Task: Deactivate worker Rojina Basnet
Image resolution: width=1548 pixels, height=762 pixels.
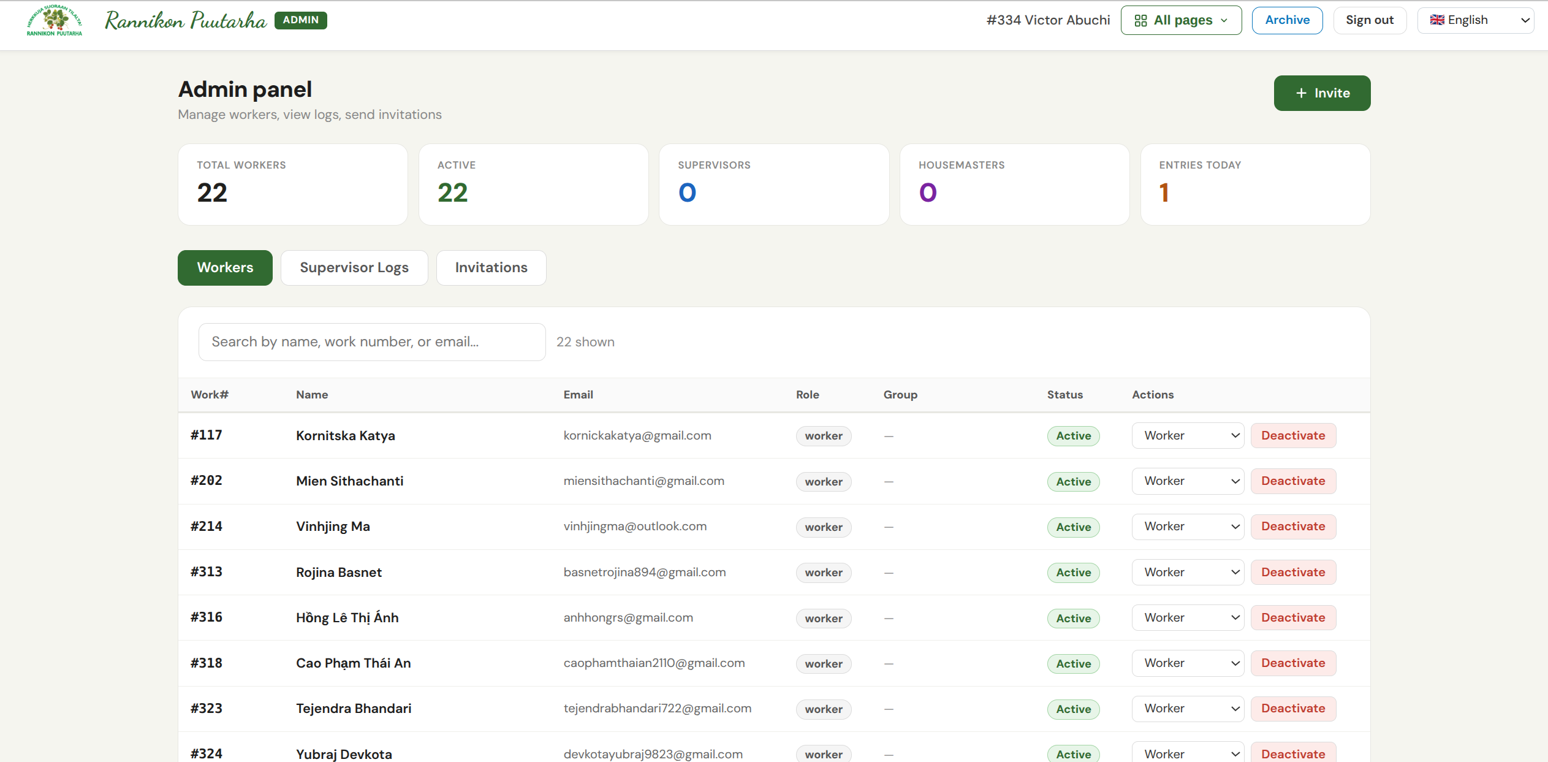Action: pos(1293,573)
